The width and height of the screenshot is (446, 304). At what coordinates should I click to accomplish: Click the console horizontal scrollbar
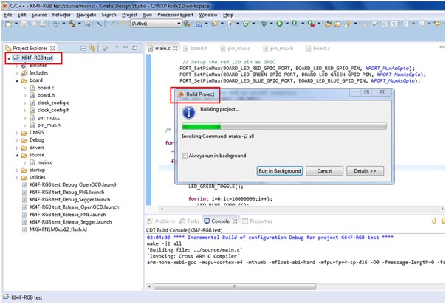tap(235, 286)
